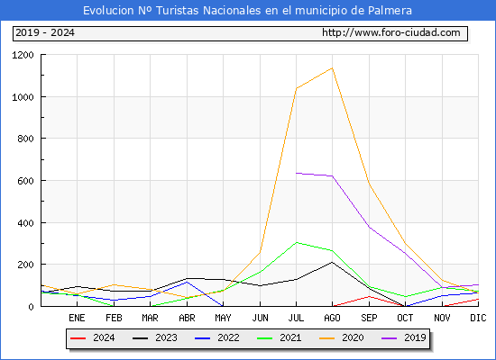Click the DIC month axis label
This screenshot has height=360, width=496.
478,318
